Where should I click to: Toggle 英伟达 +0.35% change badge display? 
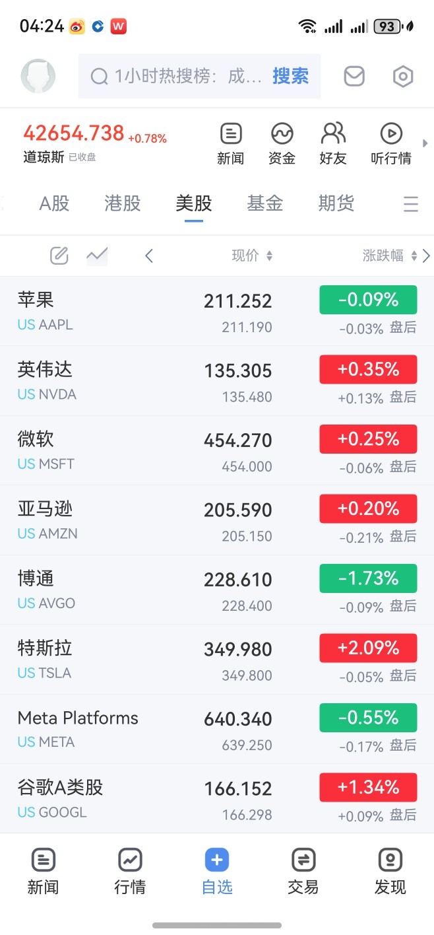(368, 370)
